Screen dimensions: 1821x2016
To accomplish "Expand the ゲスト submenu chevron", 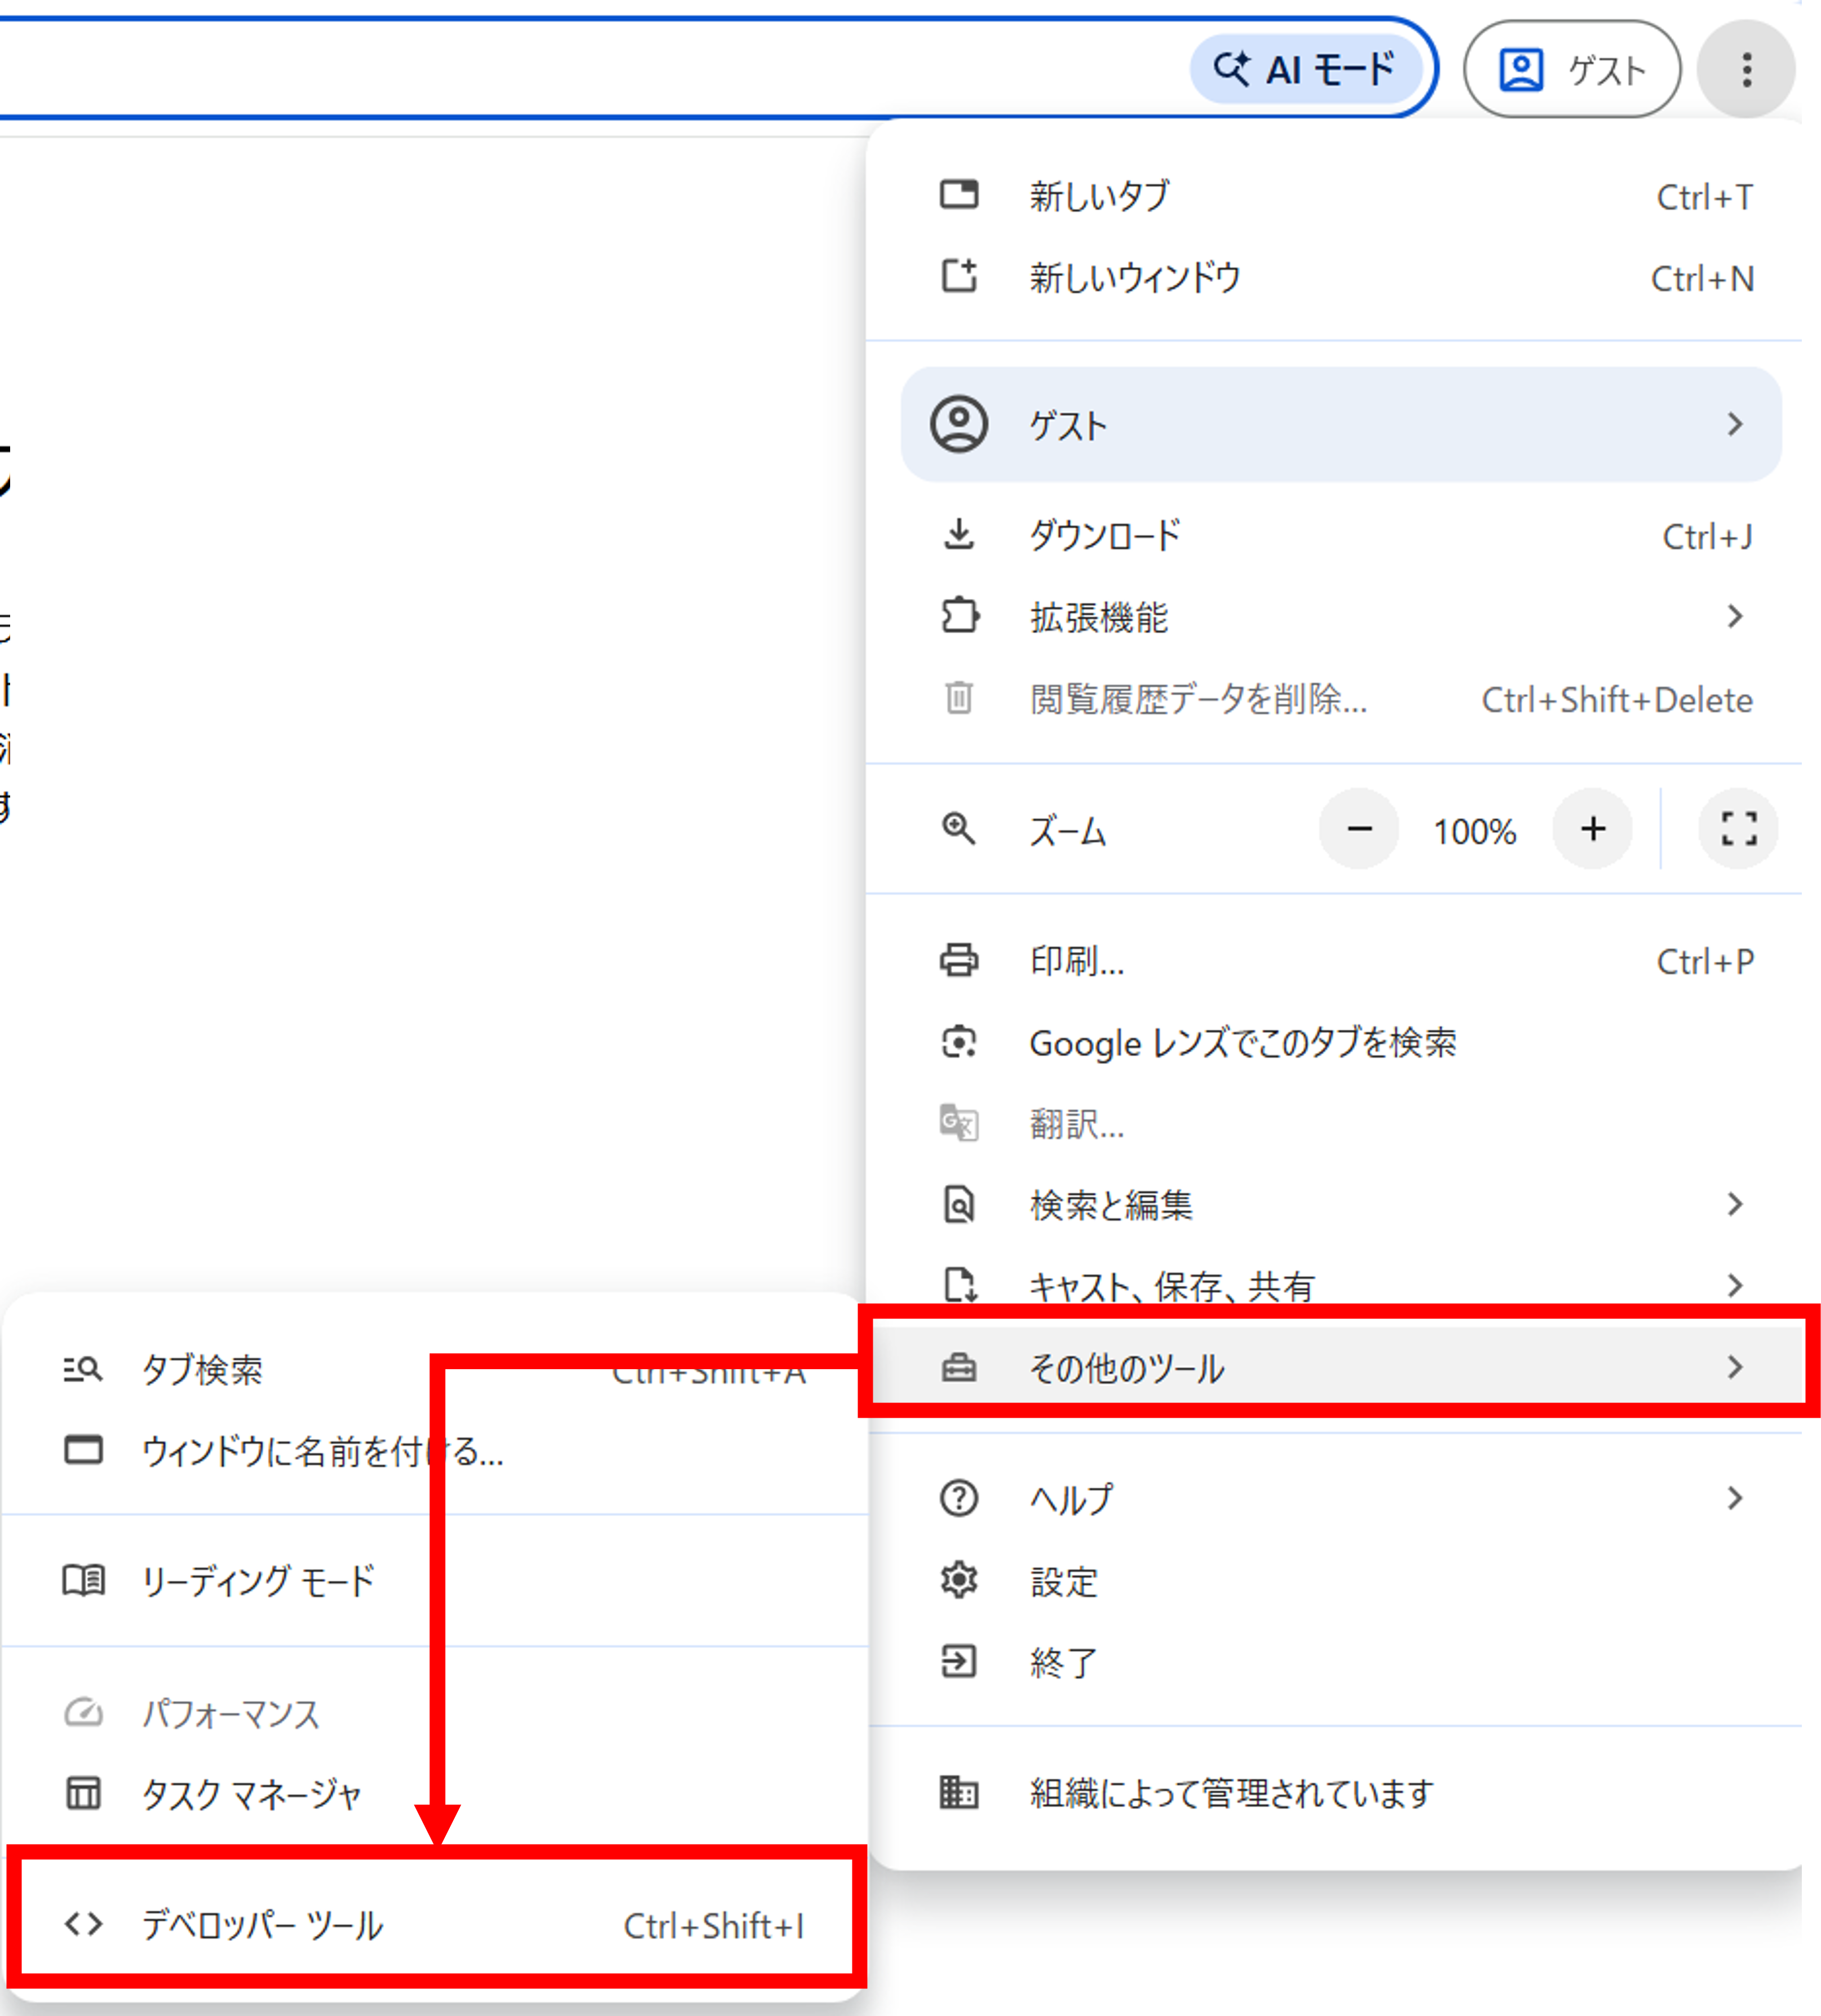I will (1735, 424).
